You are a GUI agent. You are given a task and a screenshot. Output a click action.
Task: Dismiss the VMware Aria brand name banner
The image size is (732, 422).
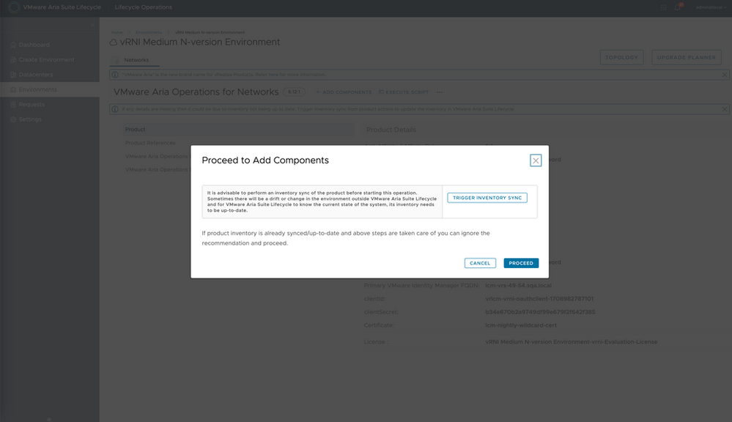pyautogui.click(x=725, y=75)
